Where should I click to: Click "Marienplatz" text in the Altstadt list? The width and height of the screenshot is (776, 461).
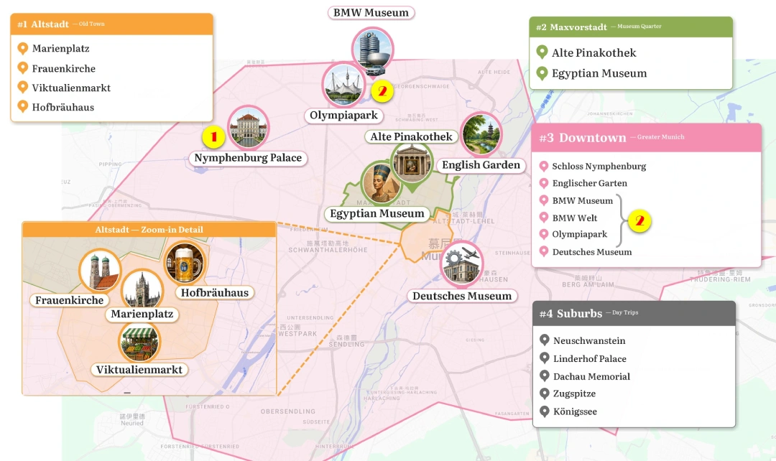click(x=61, y=49)
